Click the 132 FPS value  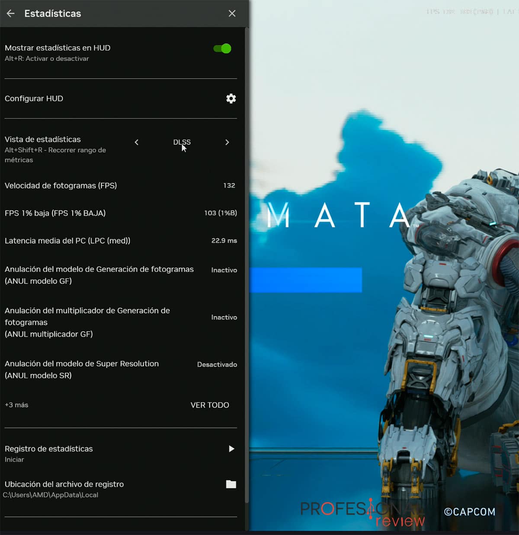click(x=229, y=185)
